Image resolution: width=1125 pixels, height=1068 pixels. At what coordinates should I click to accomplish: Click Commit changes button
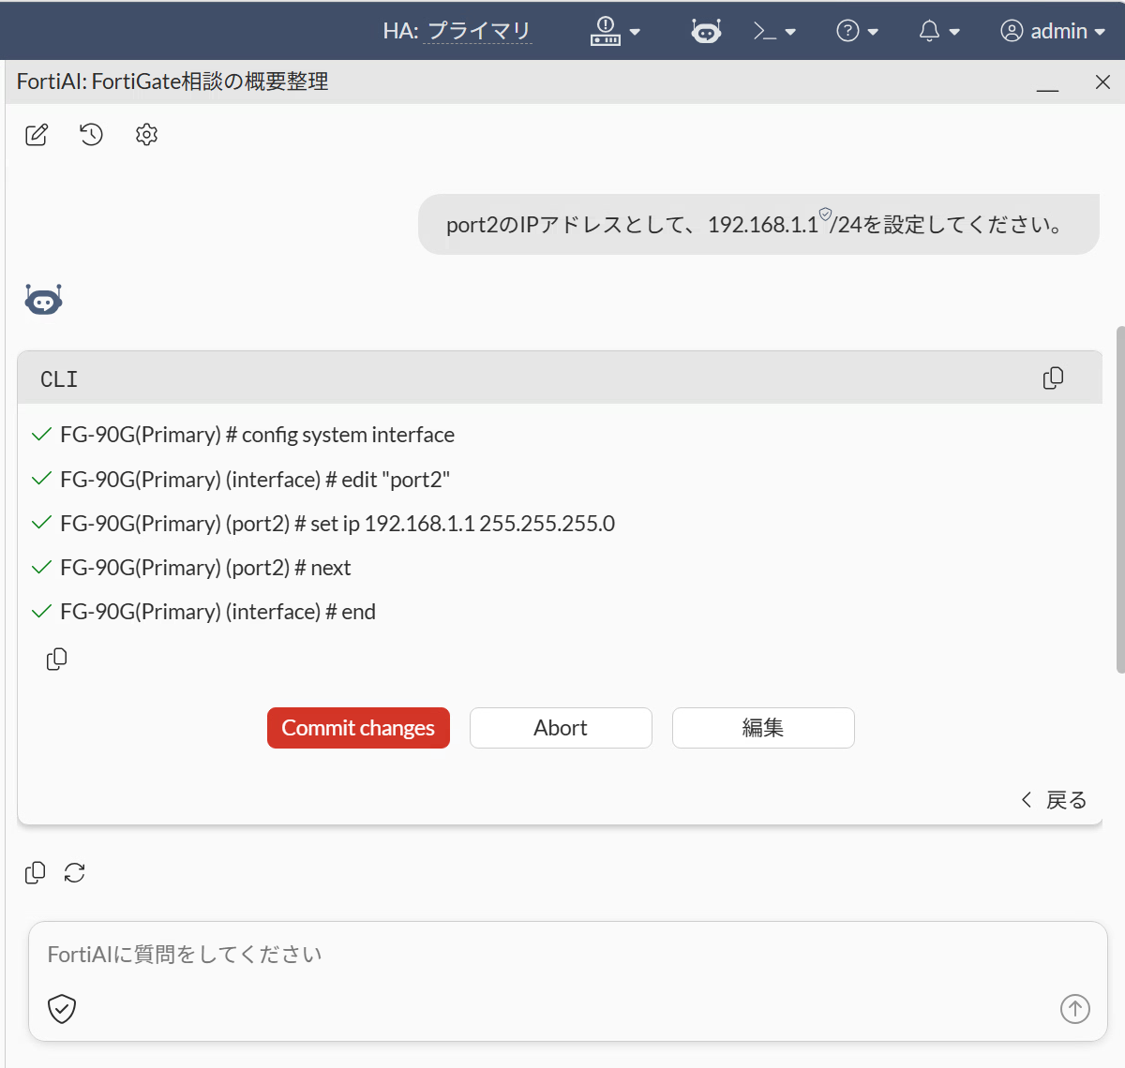(358, 728)
